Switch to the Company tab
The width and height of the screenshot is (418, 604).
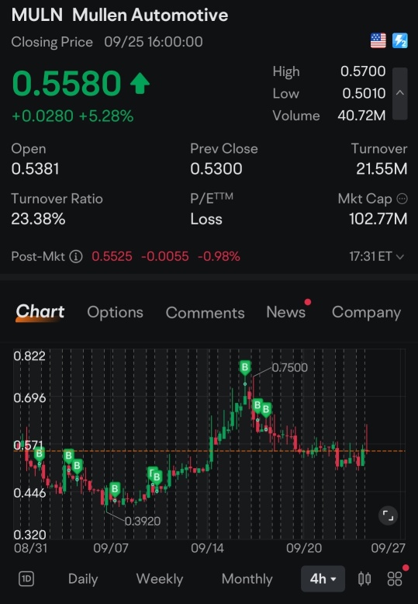point(366,312)
